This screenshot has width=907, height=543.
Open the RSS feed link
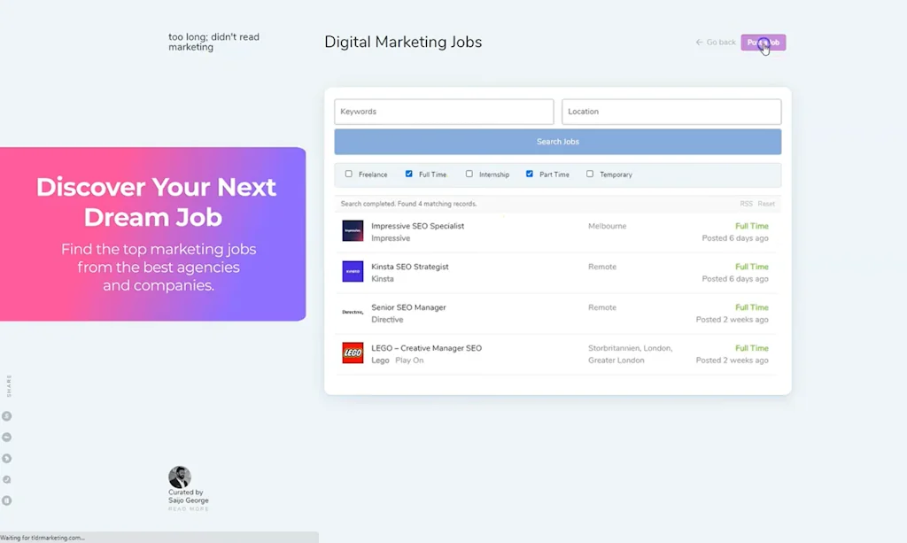point(746,203)
